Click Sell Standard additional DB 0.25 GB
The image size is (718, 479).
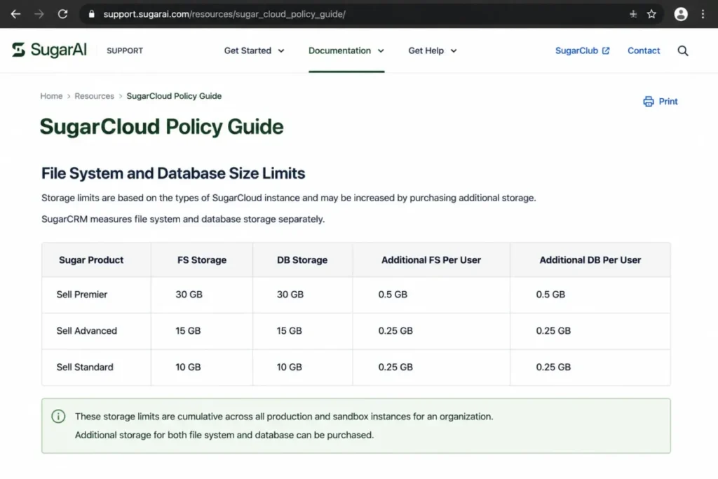pyautogui.click(x=553, y=367)
